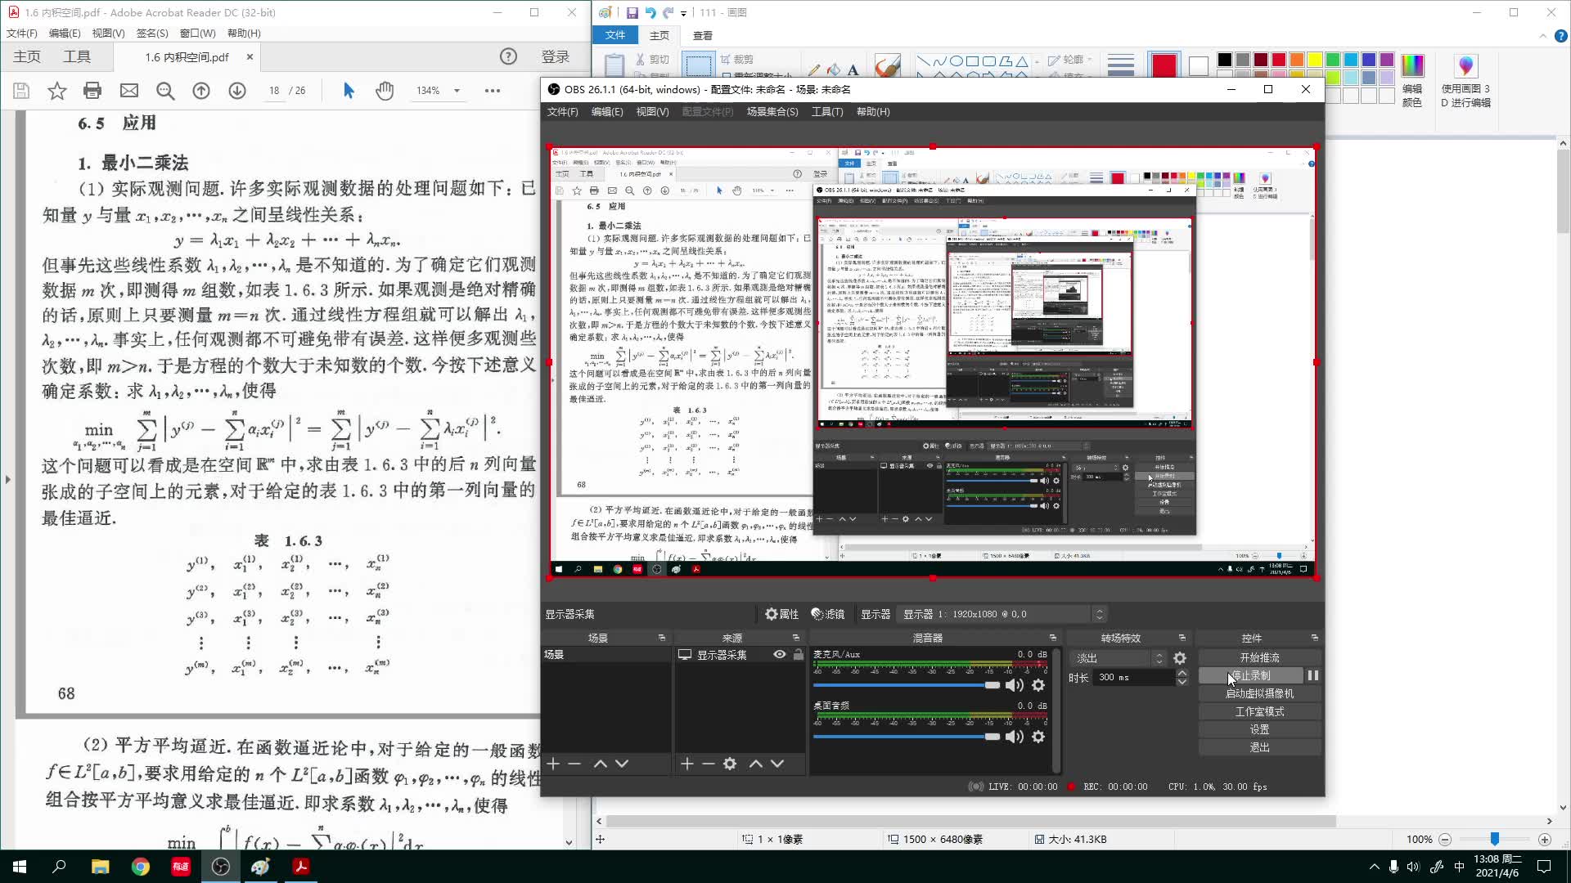Viewport: 1571px width, 883px height.
Task: Open Paint quick access toolbar dropdown arrow
Action: click(683, 13)
